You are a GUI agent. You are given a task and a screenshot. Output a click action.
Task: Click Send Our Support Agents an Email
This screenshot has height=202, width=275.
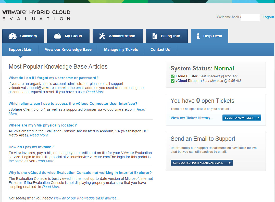tap(202, 163)
